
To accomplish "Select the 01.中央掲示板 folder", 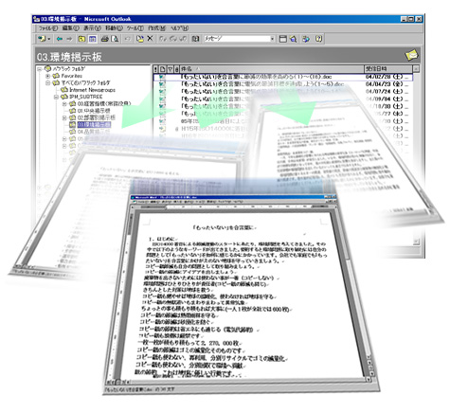I will (x=94, y=111).
